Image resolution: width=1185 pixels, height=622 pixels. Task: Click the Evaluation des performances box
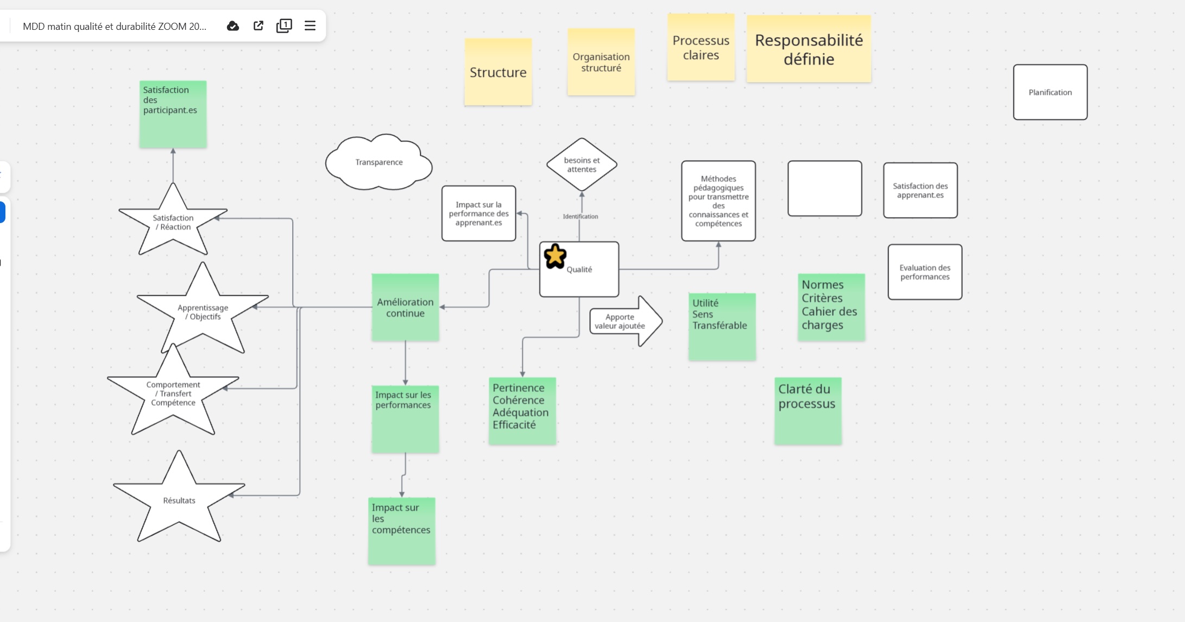click(924, 272)
